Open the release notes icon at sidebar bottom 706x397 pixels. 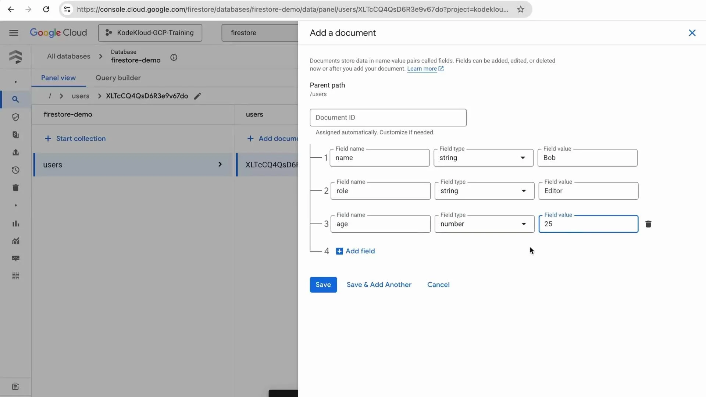15,387
